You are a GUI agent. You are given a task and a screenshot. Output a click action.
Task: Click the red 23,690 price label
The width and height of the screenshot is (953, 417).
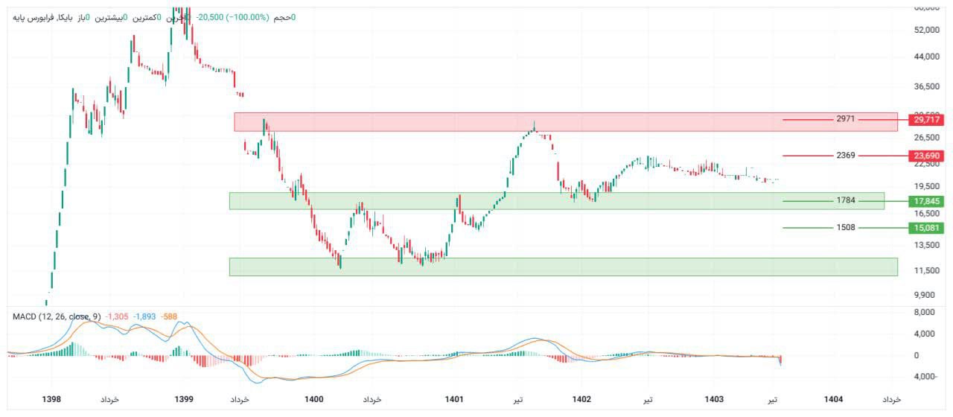click(925, 156)
